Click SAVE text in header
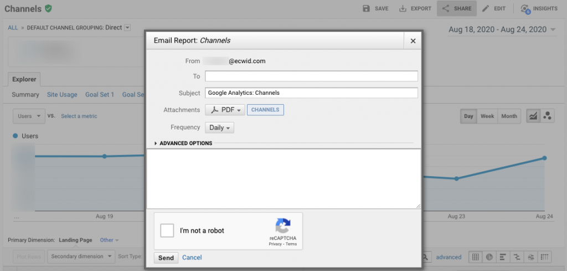567x271 pixels. pos(382,8)
